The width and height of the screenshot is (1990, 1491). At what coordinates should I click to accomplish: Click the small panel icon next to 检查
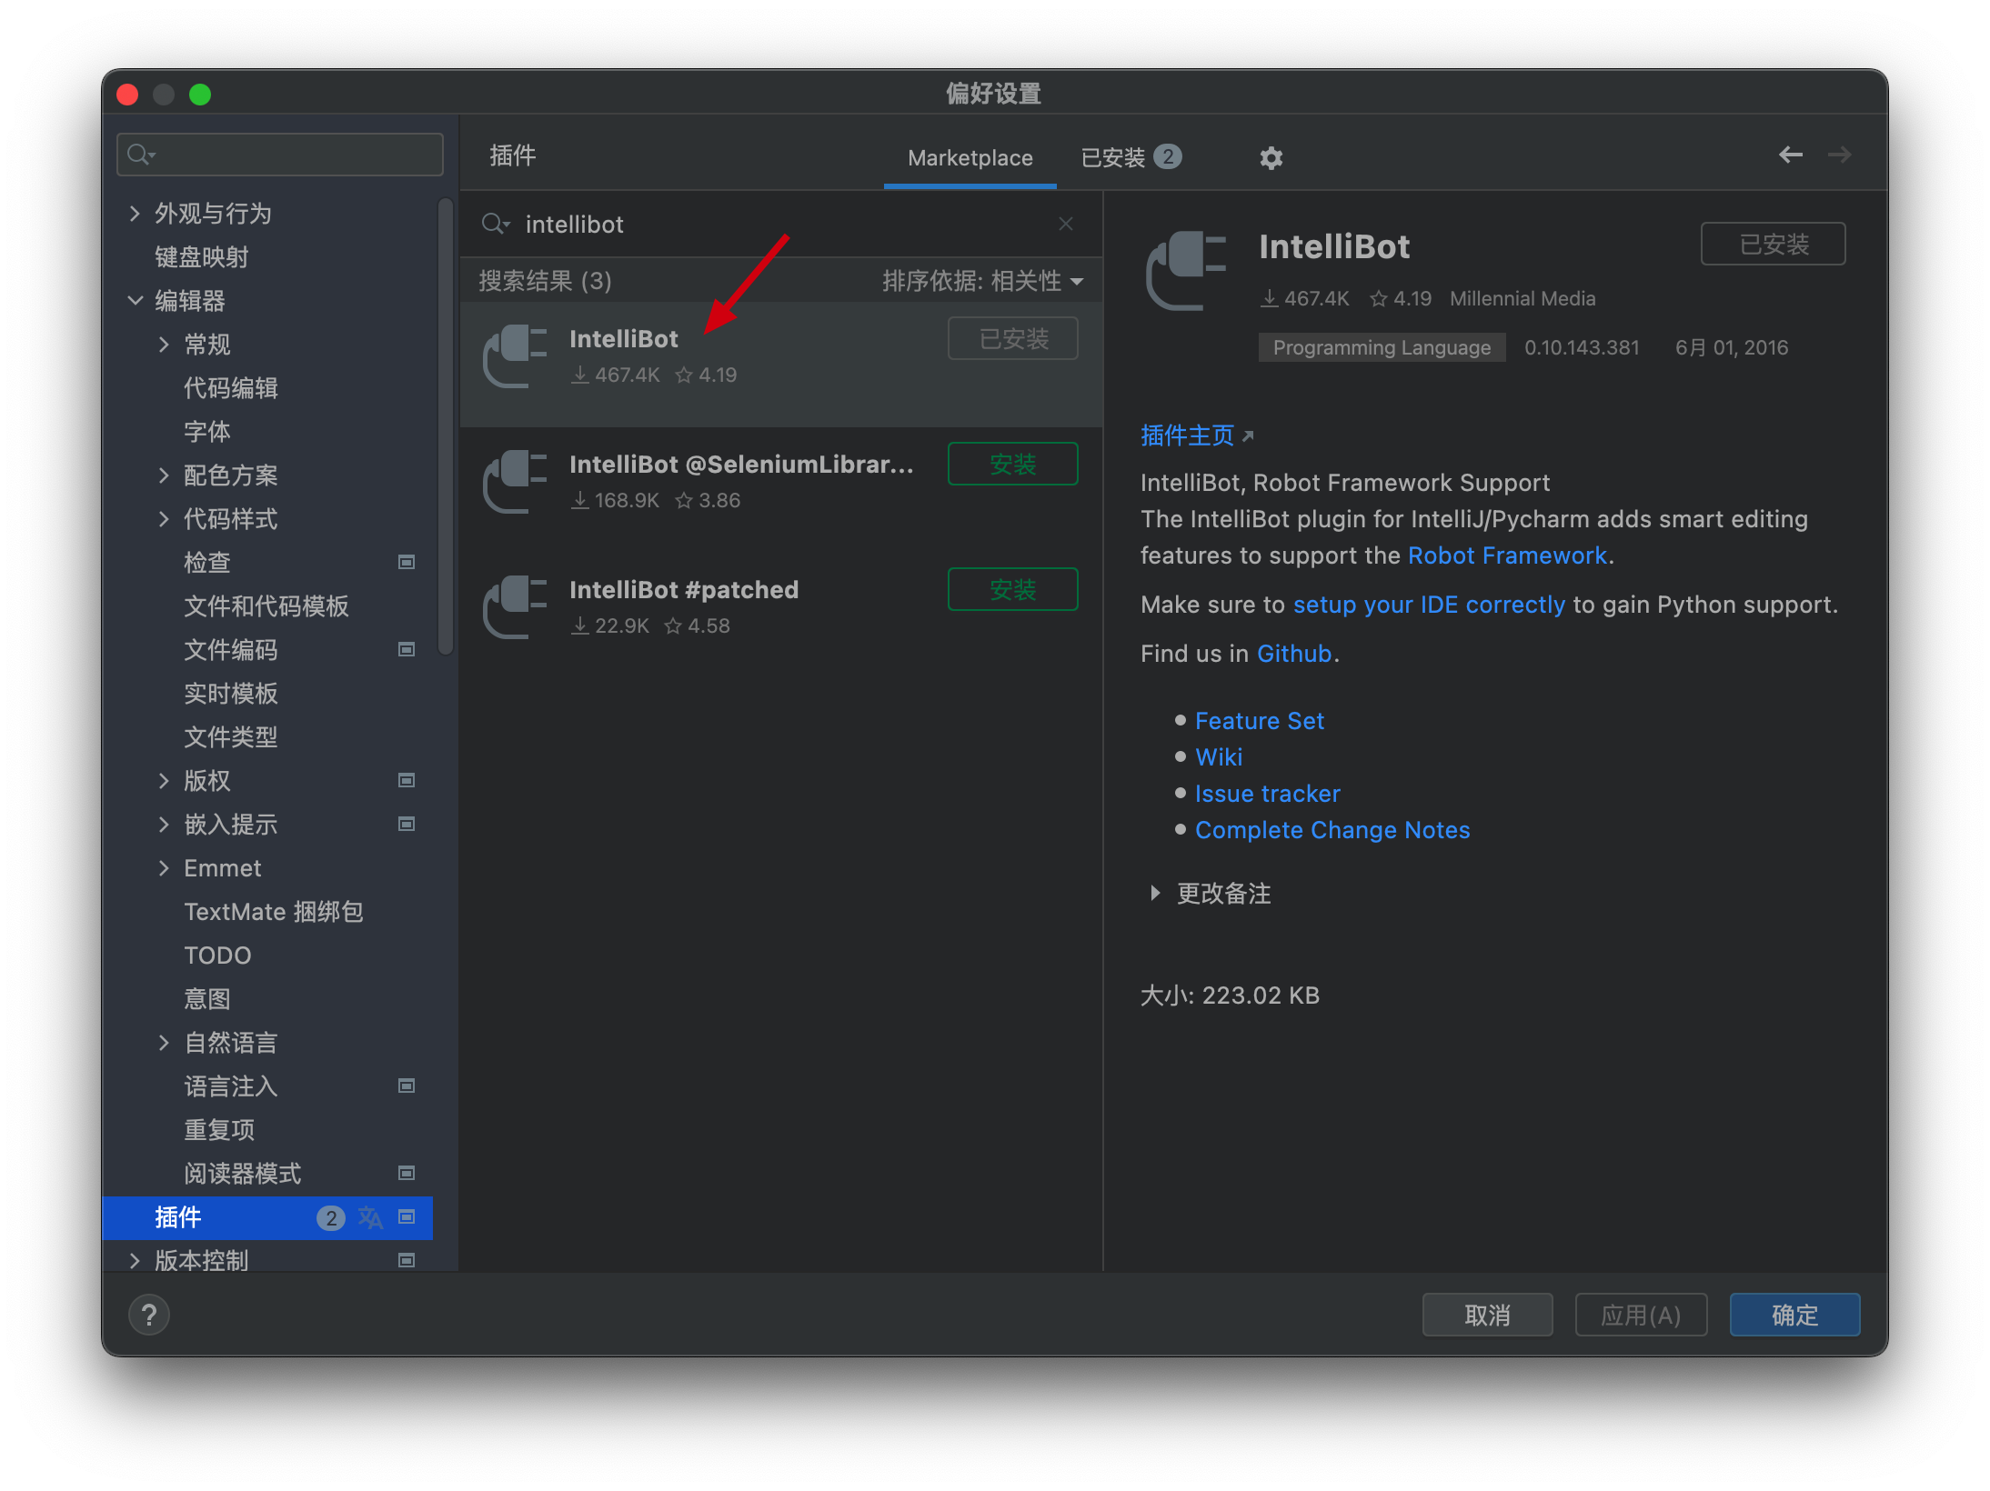coord(407,562)
